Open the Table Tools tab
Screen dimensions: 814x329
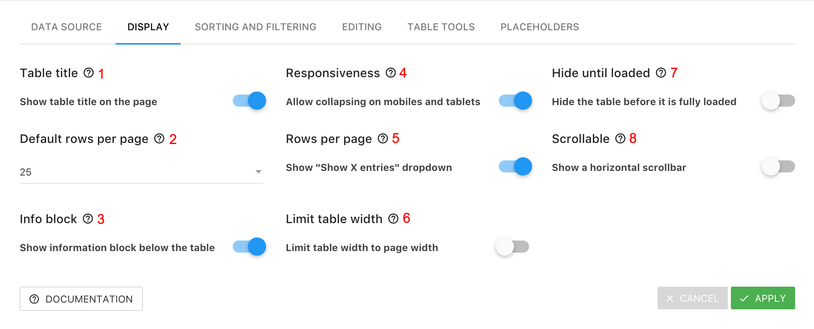pos(441,27)
